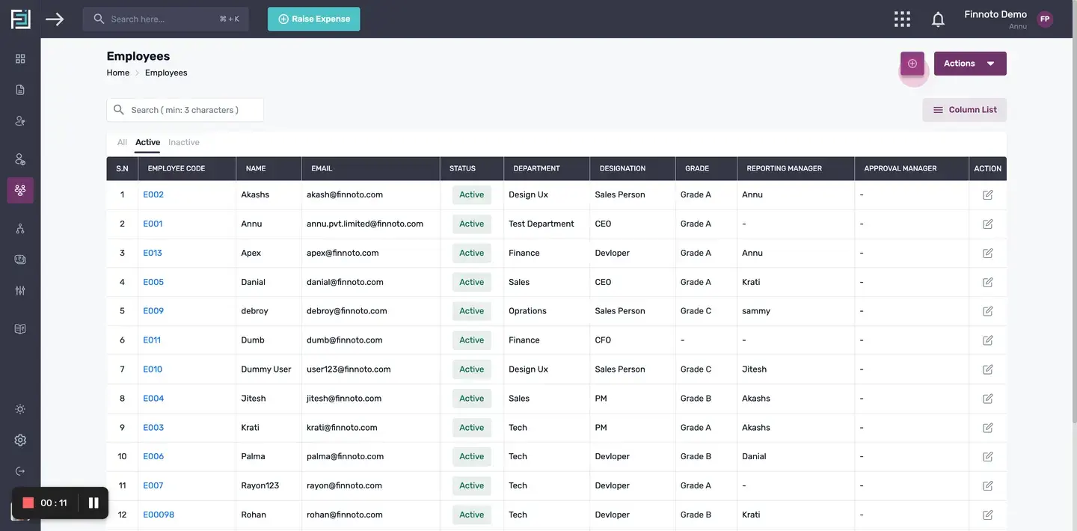Open employee code E00098

coord(159,515)
